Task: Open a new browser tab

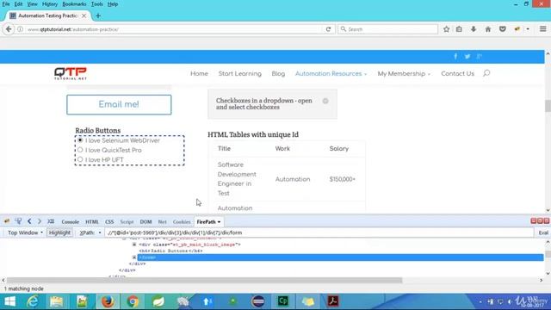Action: pyautogui.click(x=98, y=15)
